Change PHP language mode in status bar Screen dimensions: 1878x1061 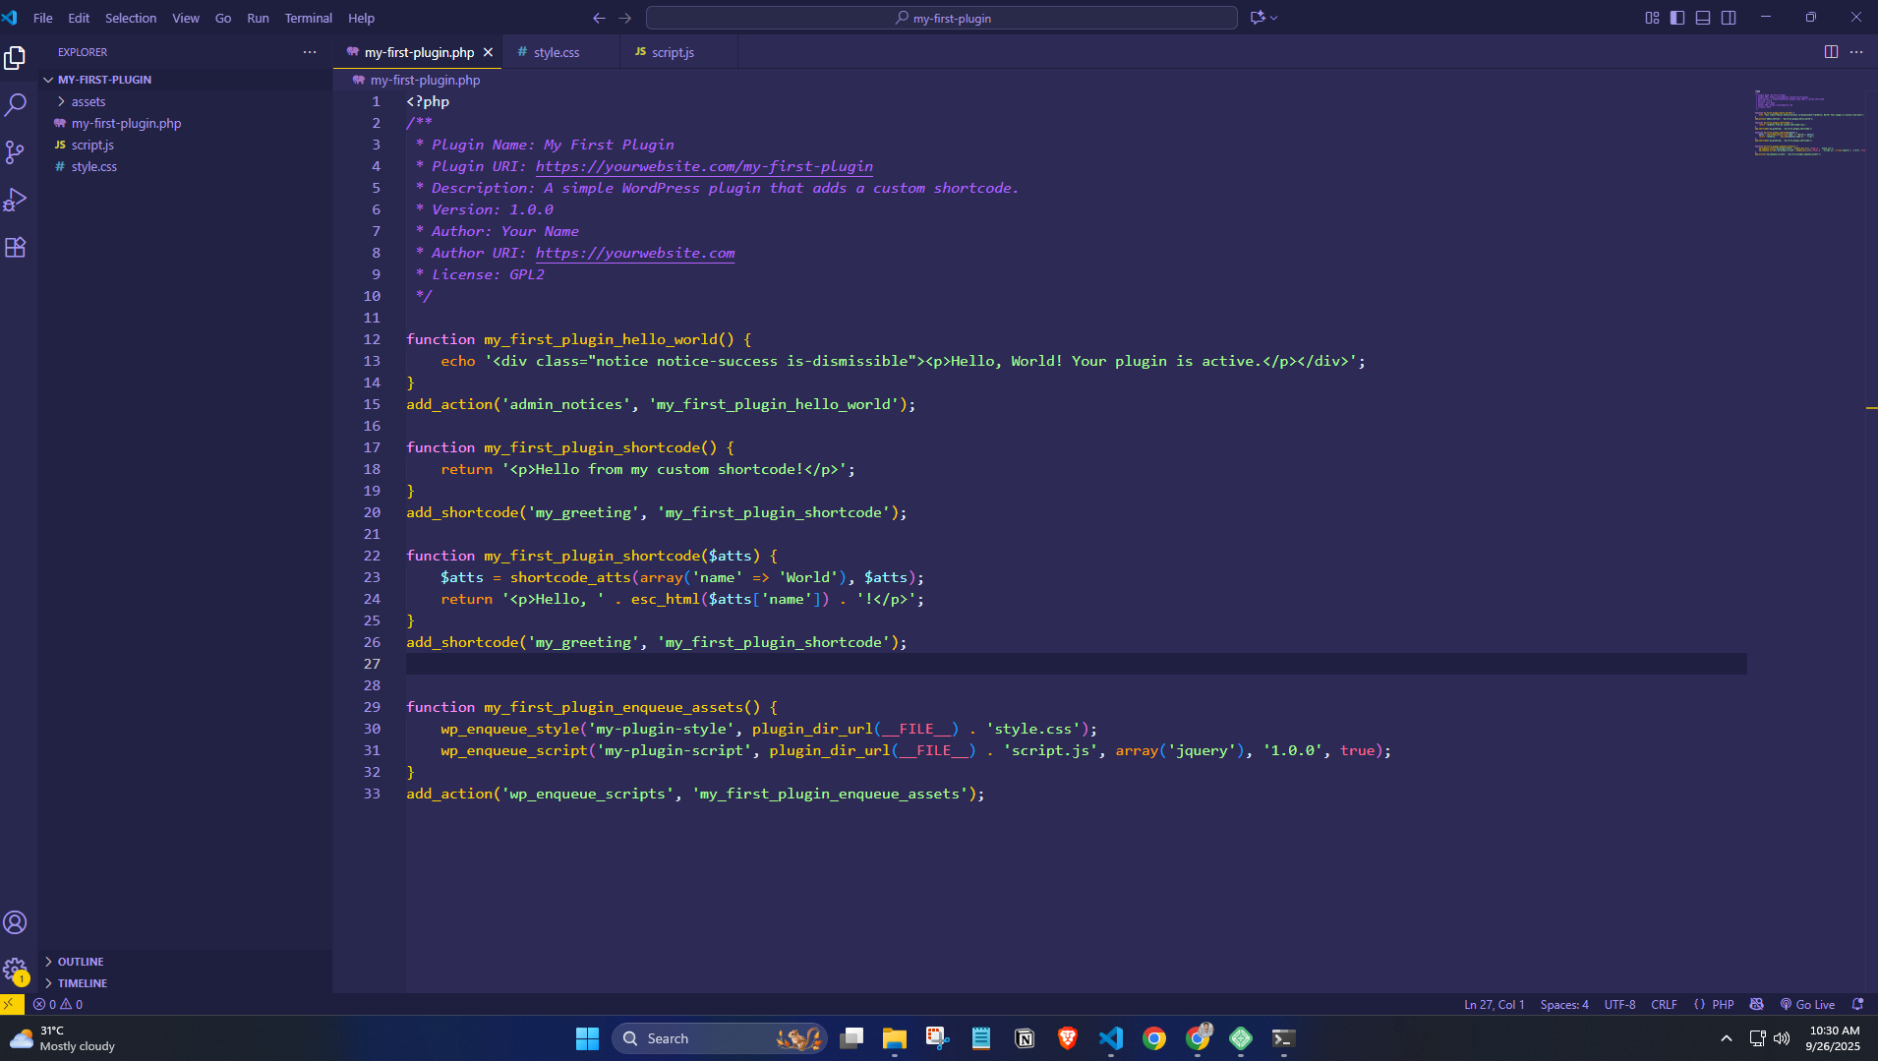(x=1723, y=1004)
